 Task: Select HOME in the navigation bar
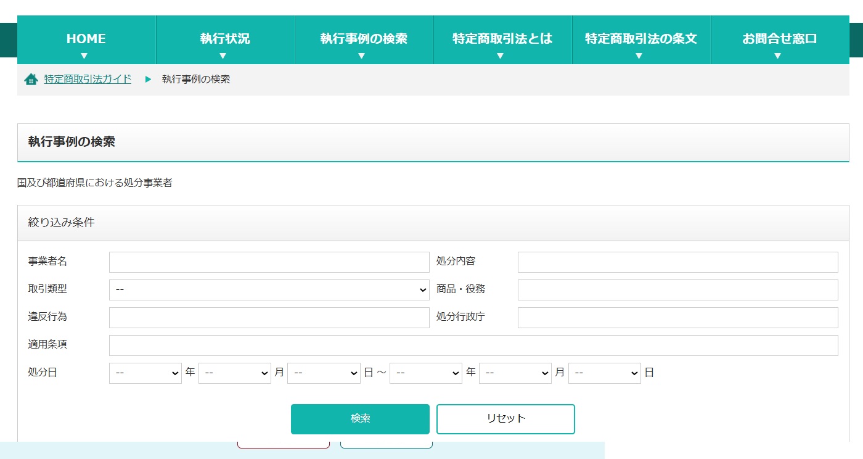[86, 39]
